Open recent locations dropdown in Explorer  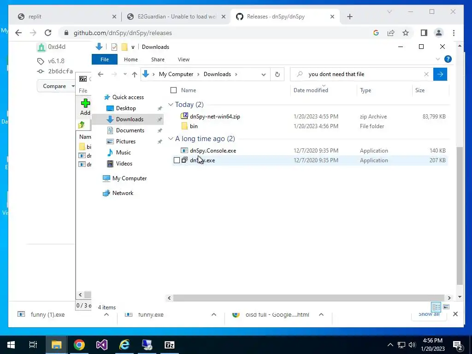coord(125,74)
